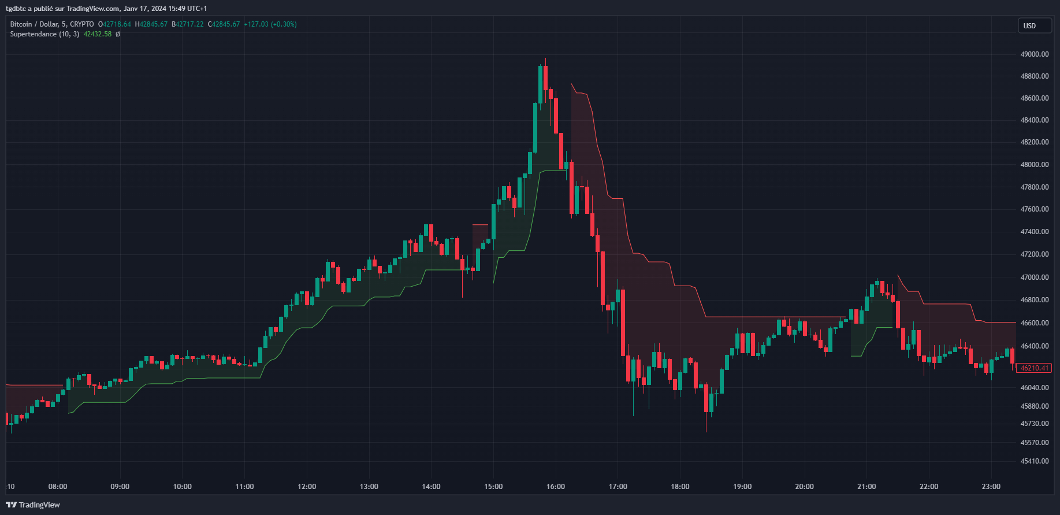Click price axis label 48600.00

[x=1035, y=98]
